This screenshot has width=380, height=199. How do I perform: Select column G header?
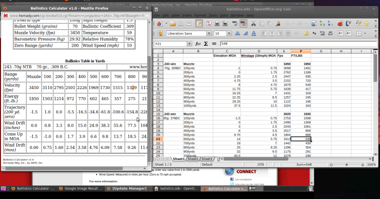[321, 51]
